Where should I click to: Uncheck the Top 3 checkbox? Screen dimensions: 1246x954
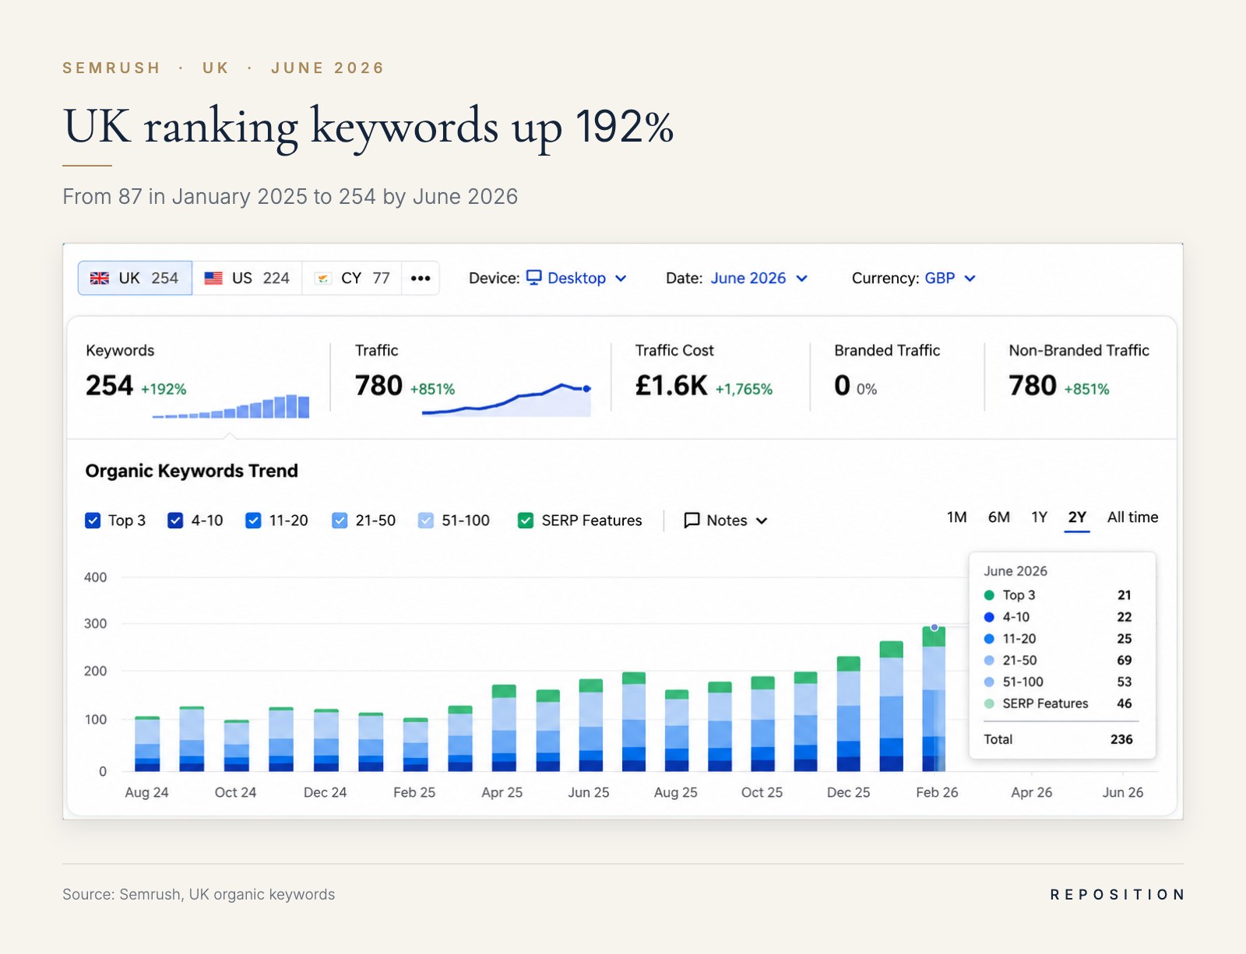93,521
